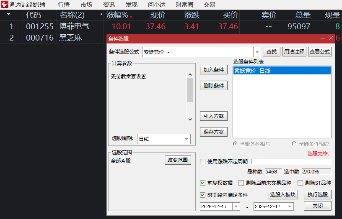Open the start date 2025-12-17 picker
The image size is (342, 219).
236,206
